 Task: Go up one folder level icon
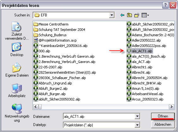(x=129, y=15)
